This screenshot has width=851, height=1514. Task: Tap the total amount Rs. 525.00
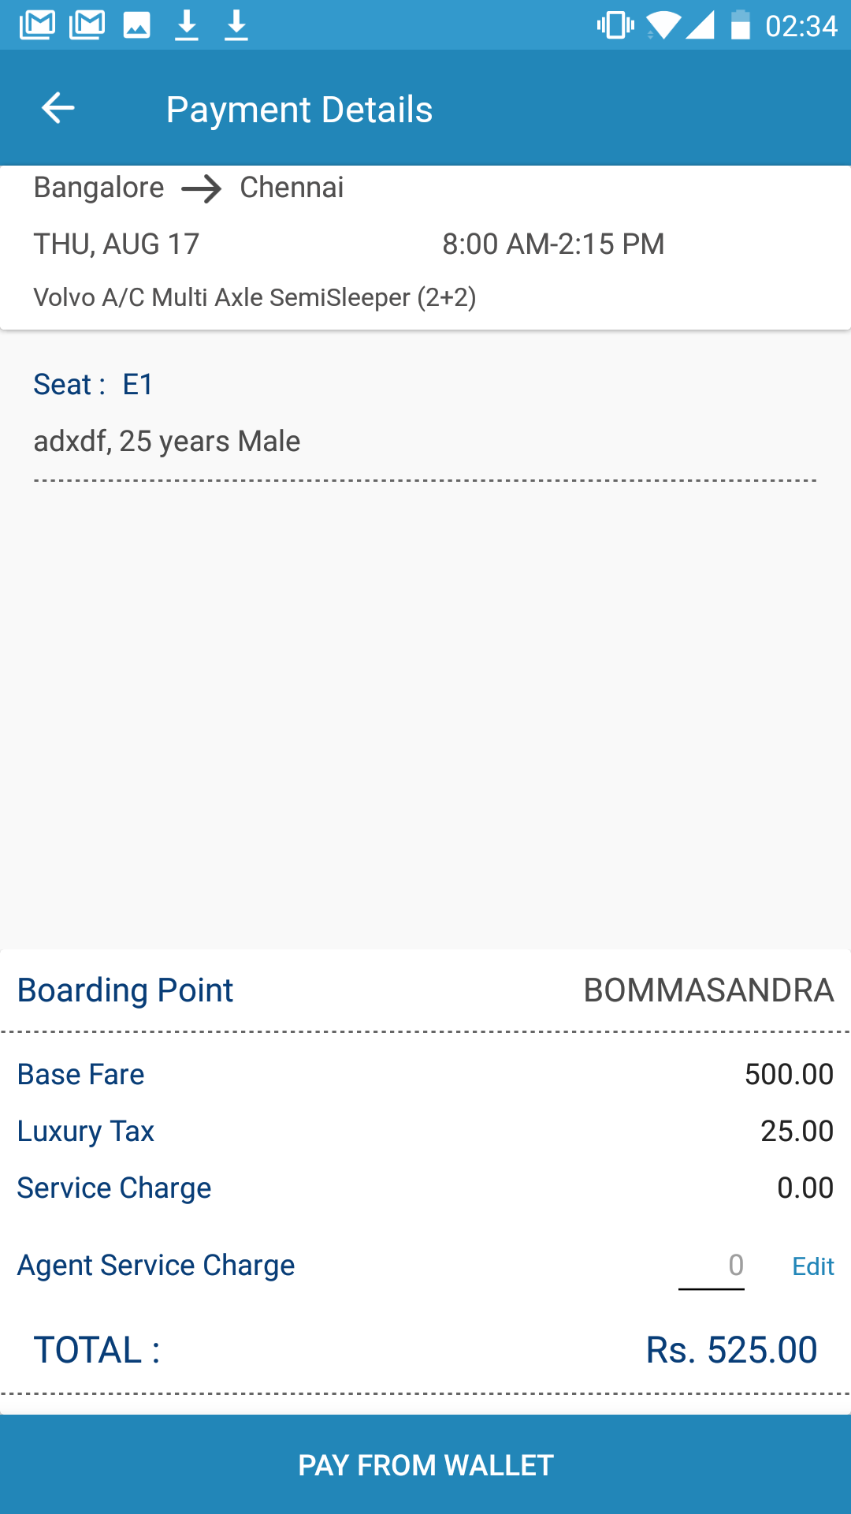pos(731,1350)
